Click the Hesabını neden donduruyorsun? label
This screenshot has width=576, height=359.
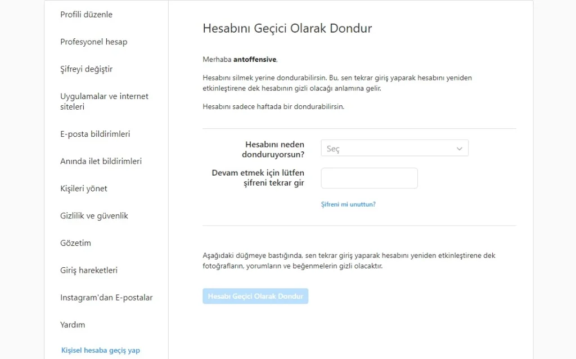274,149
